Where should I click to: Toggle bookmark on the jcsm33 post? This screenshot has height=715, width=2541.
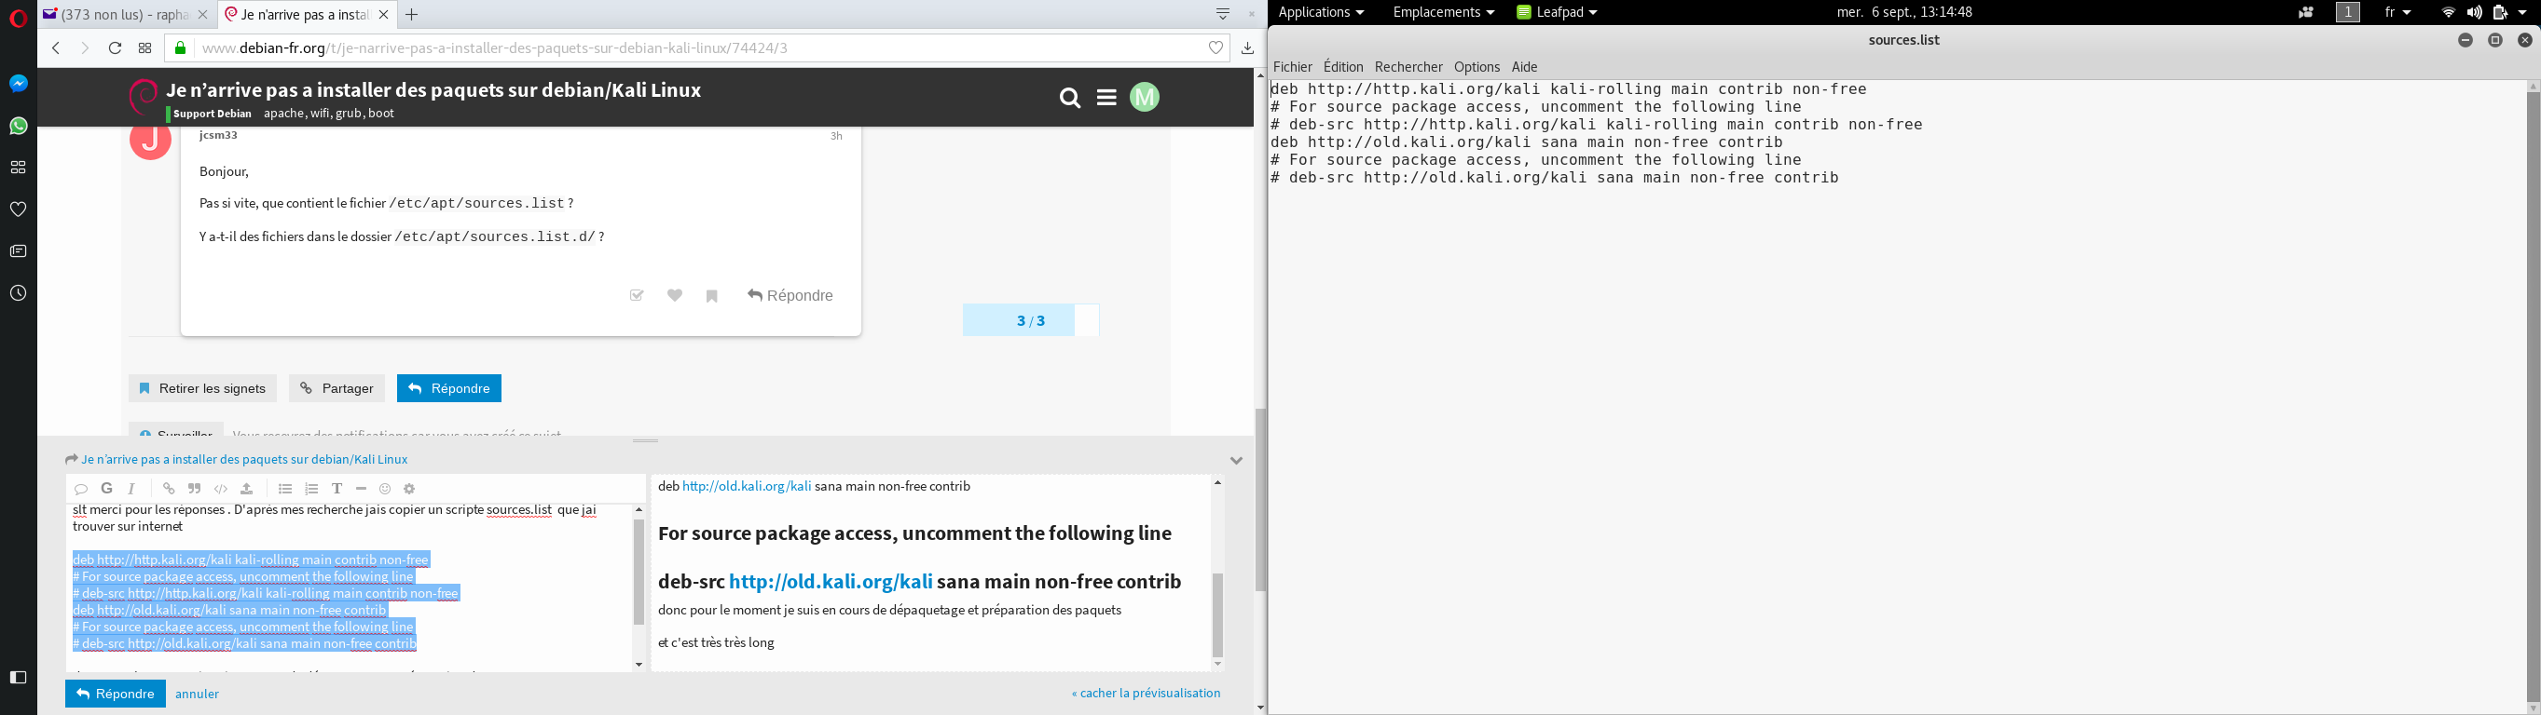[712, 296]
